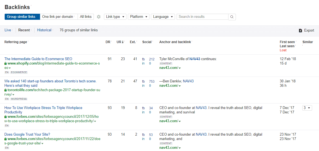
Task: Click the magnifier search button
Action: tap(232, 17)
